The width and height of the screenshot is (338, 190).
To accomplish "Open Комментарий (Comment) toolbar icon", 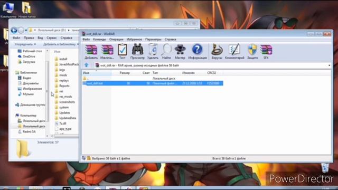I will click(x=234, y=51).
